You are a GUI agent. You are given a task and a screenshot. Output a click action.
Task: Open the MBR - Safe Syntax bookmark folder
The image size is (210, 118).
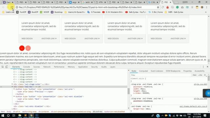tap(174, 12)
